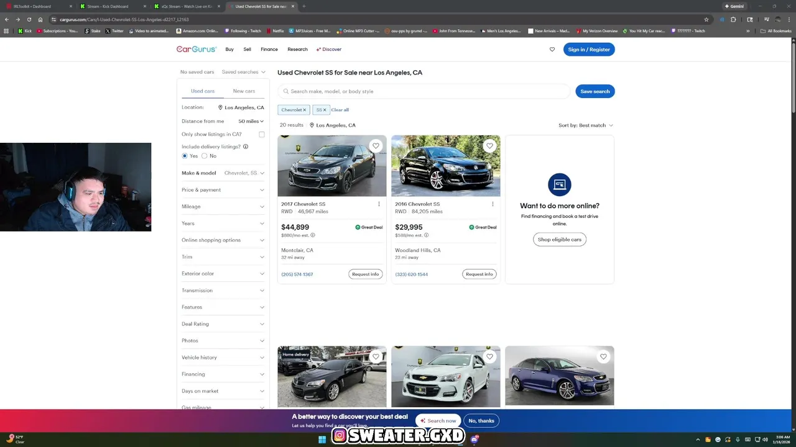Click info icon beside $880/mo est.

pos(313,235)
